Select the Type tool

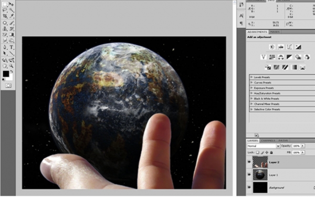(12, 47)
